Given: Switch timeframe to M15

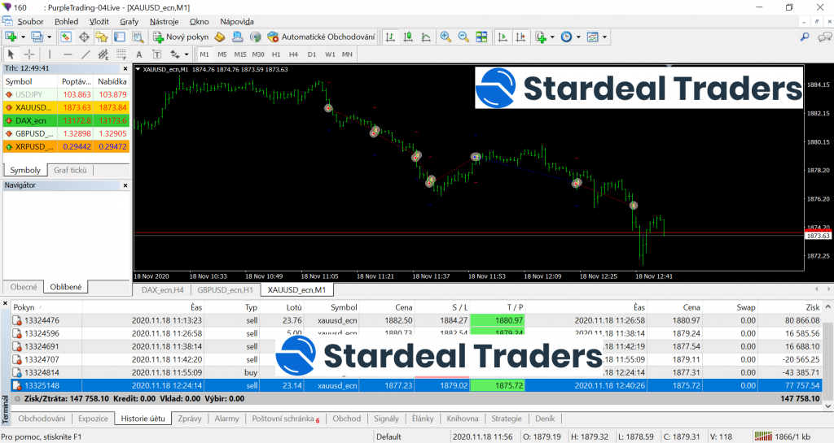Looking at the screenshot, I should [x=240, y=54].
